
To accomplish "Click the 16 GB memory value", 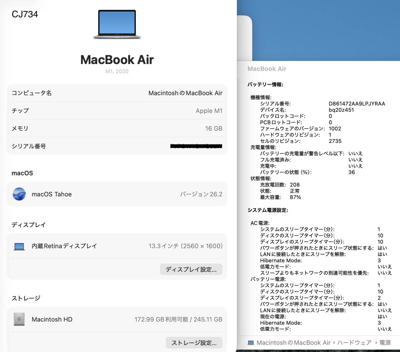I will [x=214, y=128].
